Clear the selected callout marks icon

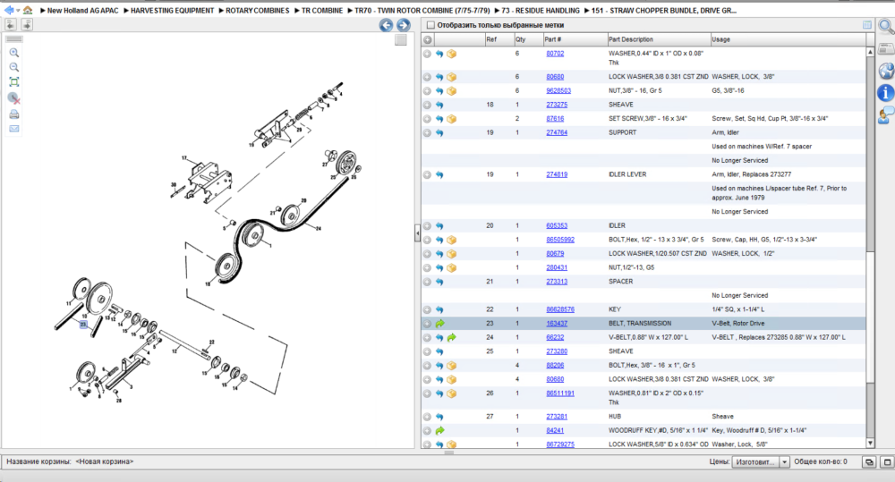(14, 98)
